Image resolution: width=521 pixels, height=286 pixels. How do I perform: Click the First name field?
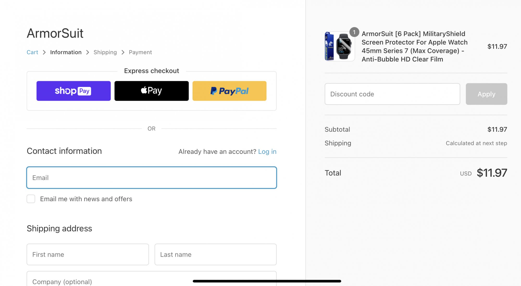pos(88,255)
